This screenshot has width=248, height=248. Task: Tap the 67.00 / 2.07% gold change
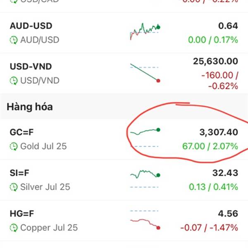point(210,146)
